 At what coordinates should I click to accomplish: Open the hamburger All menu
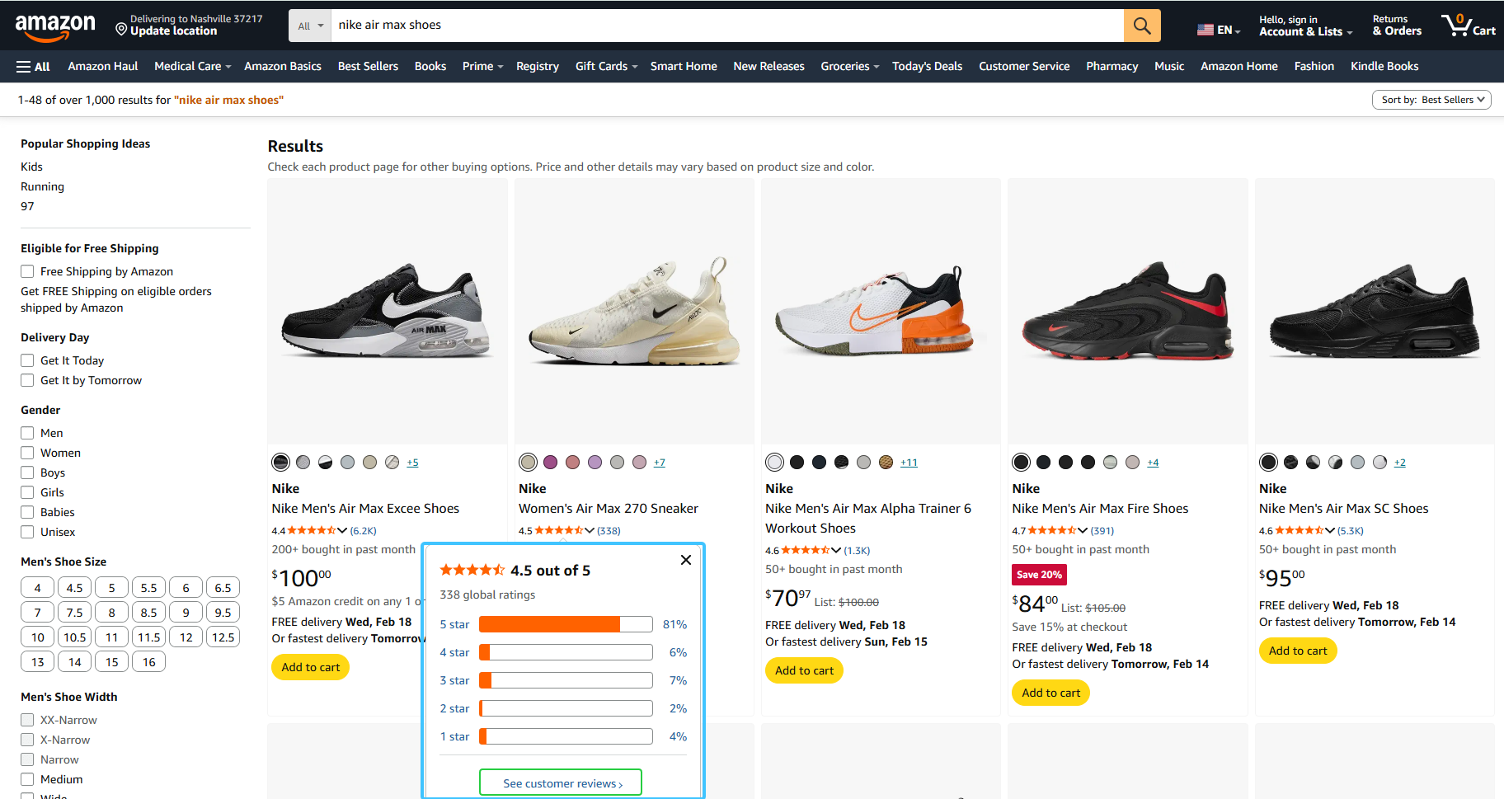pos(31,66)
